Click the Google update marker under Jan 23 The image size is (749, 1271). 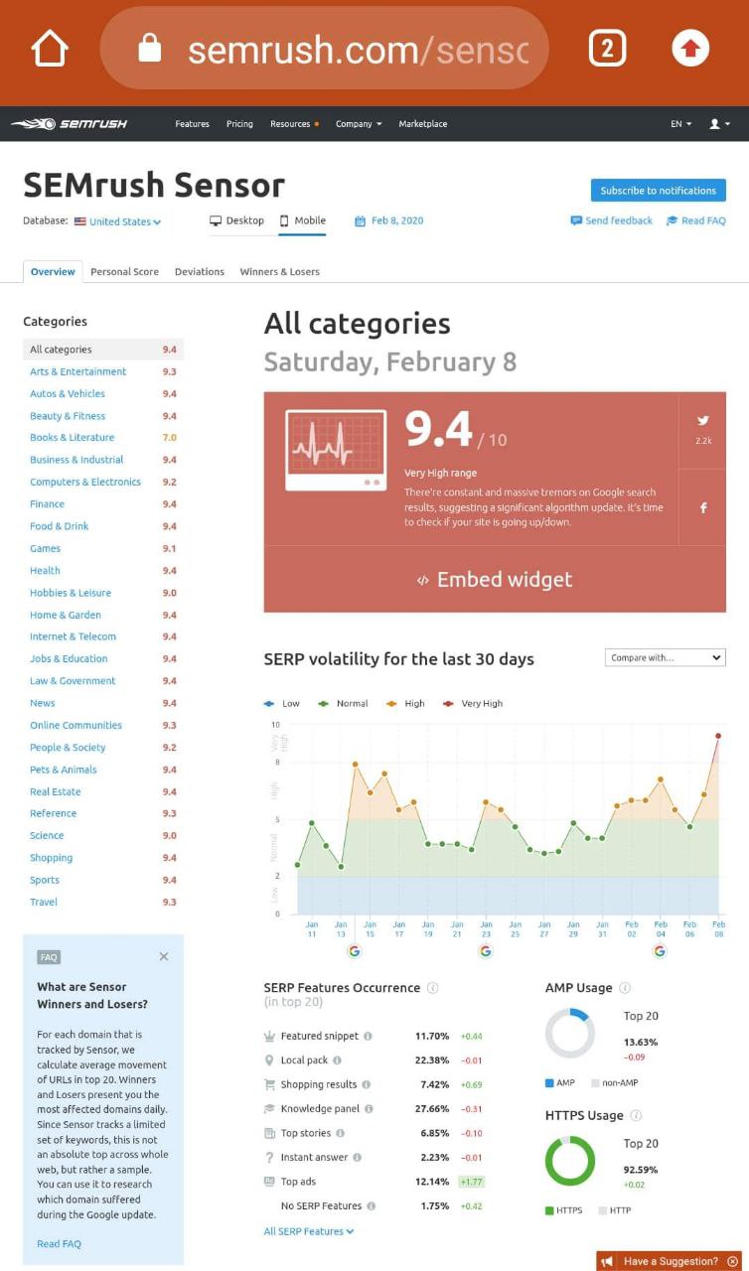point(486,951)
